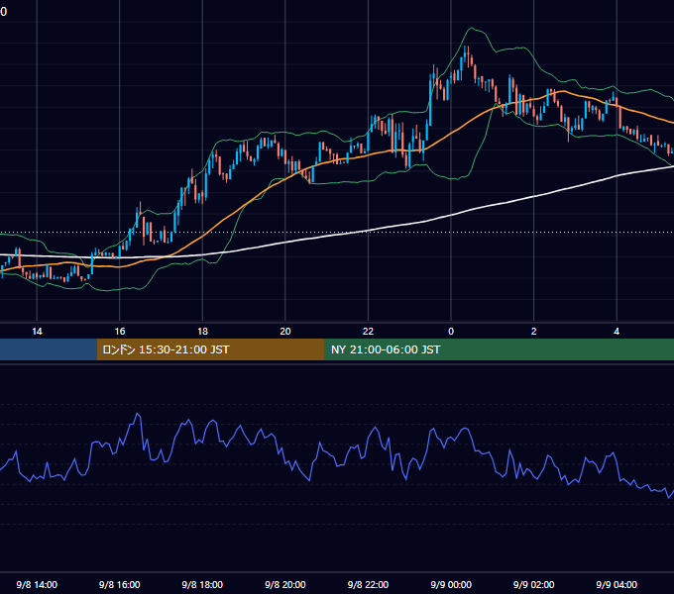Image resolution: width=674 pixels, height=594 pixels.
Task: Click the hour 0 axis label
Action: [x=451, y=332]
